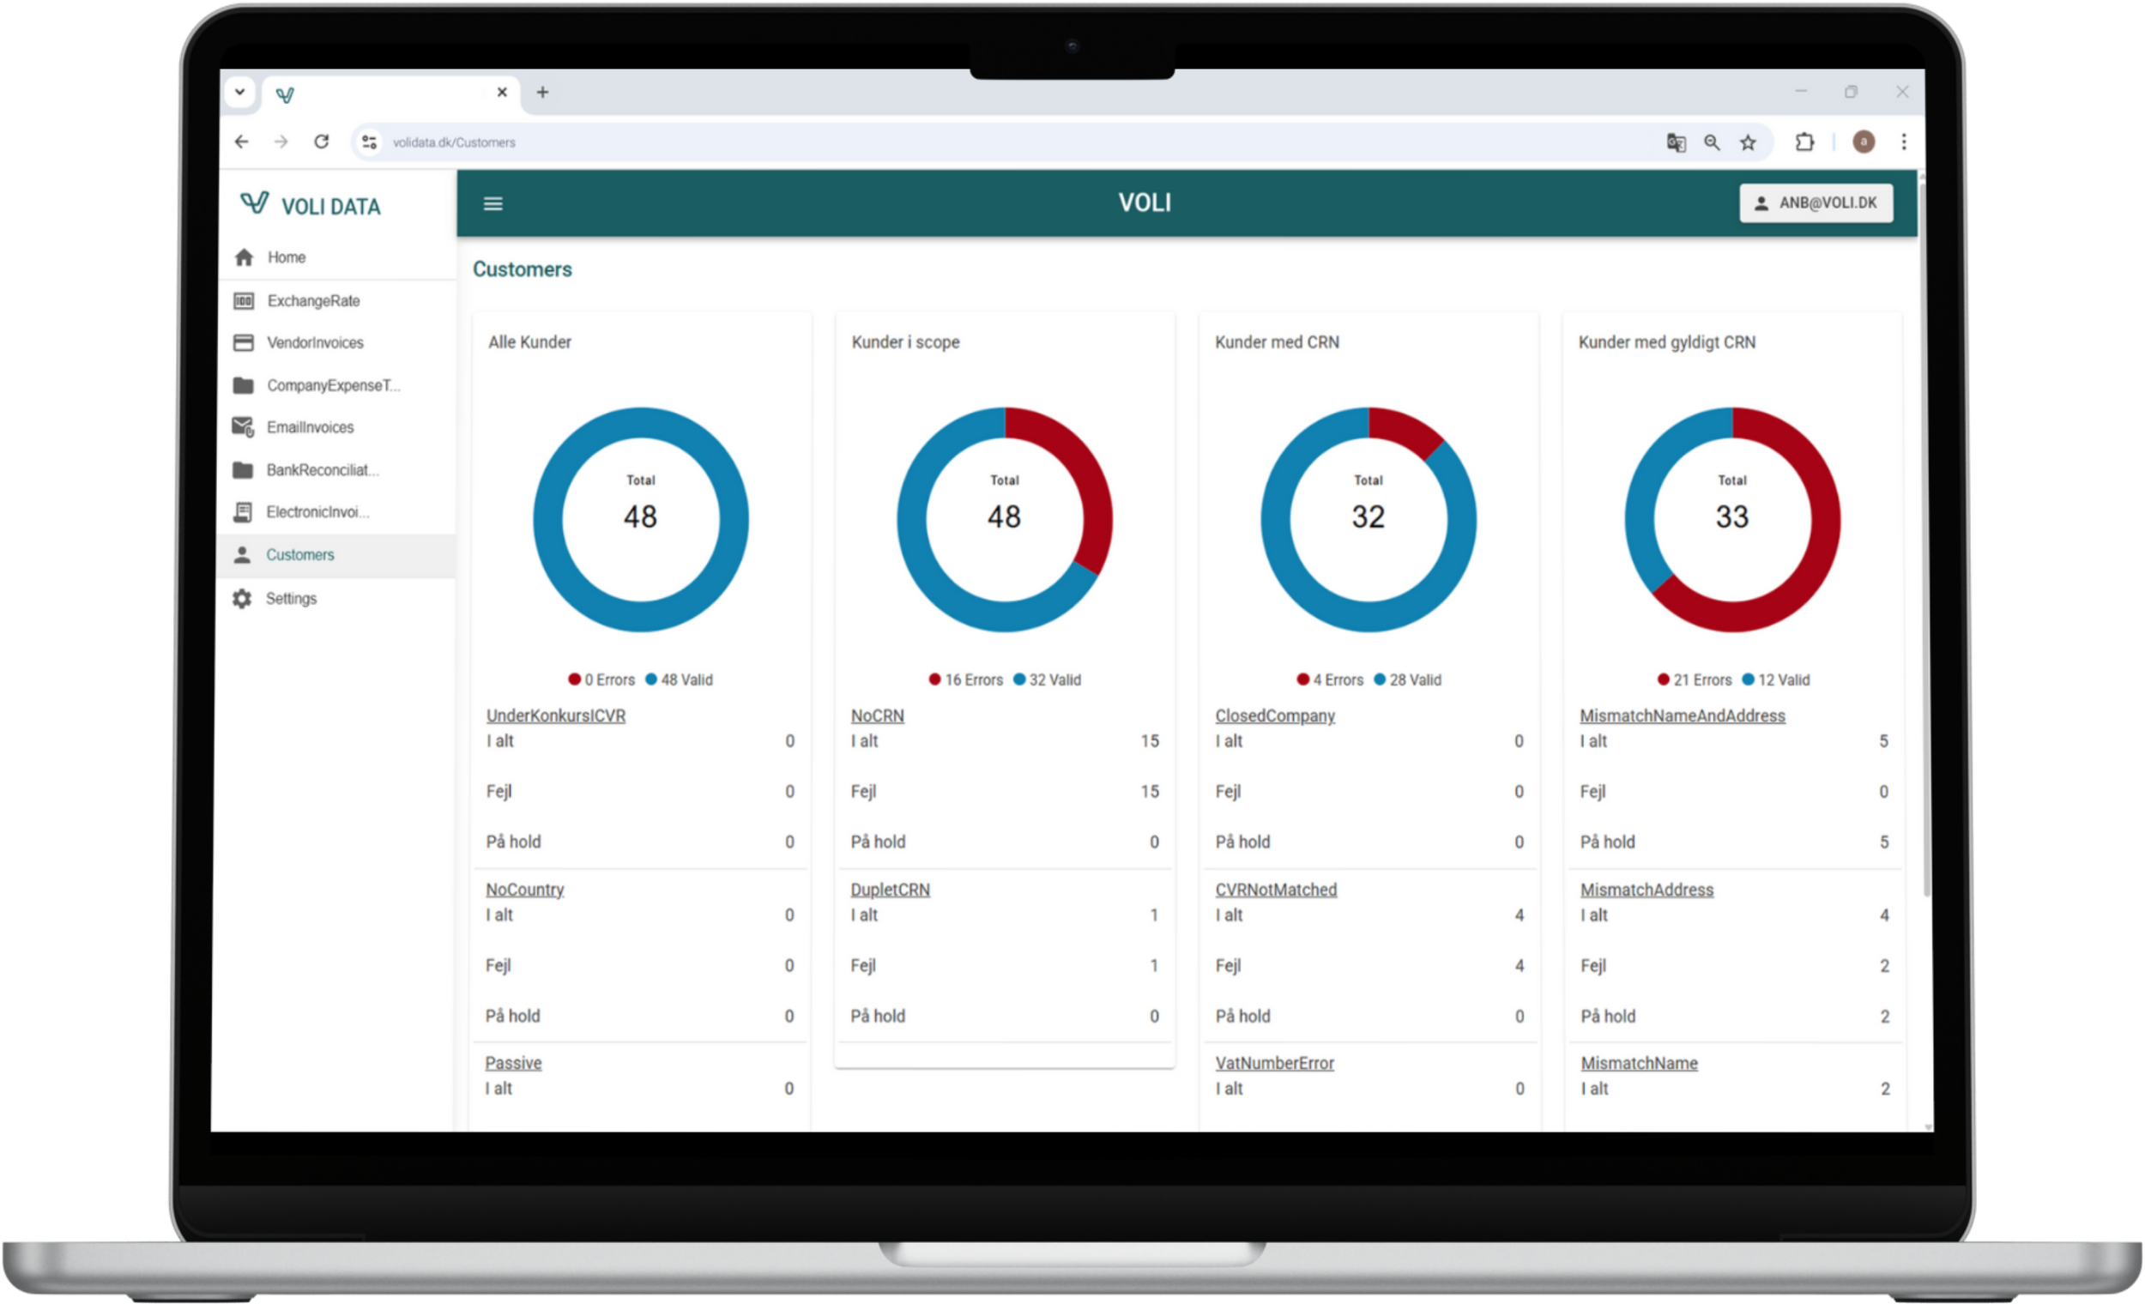
Task: Open the NoCRN link
Action: 877,715
